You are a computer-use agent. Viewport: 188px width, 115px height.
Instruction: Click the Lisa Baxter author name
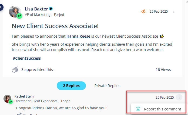[36, 9]
